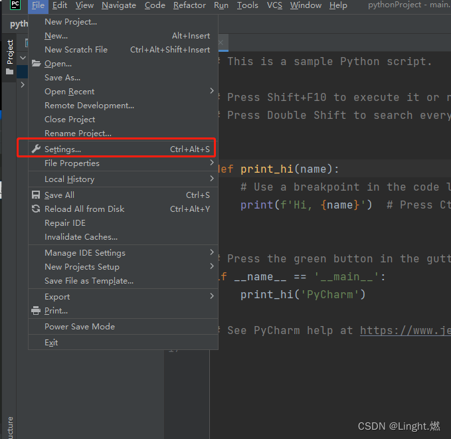Image resolution: width=451 pixels, height=439 pixels.
Task: Choose Print... menu entry
Action: tap(123, 311)
